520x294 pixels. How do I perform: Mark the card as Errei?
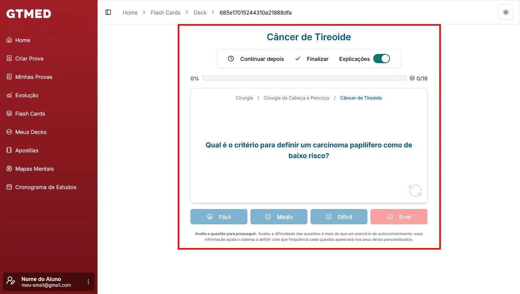click(399, 217)
